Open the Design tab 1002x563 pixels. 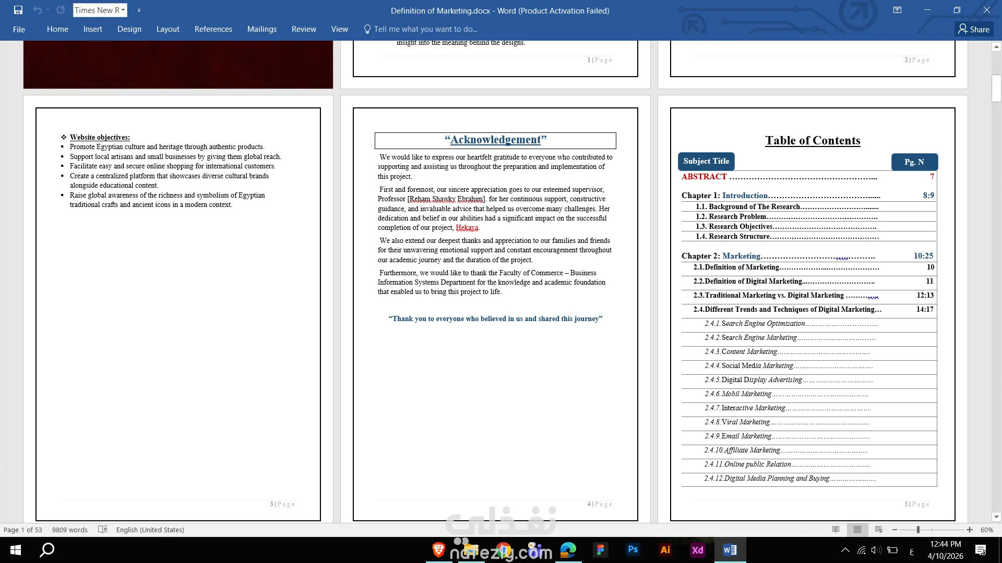point(129,29)
